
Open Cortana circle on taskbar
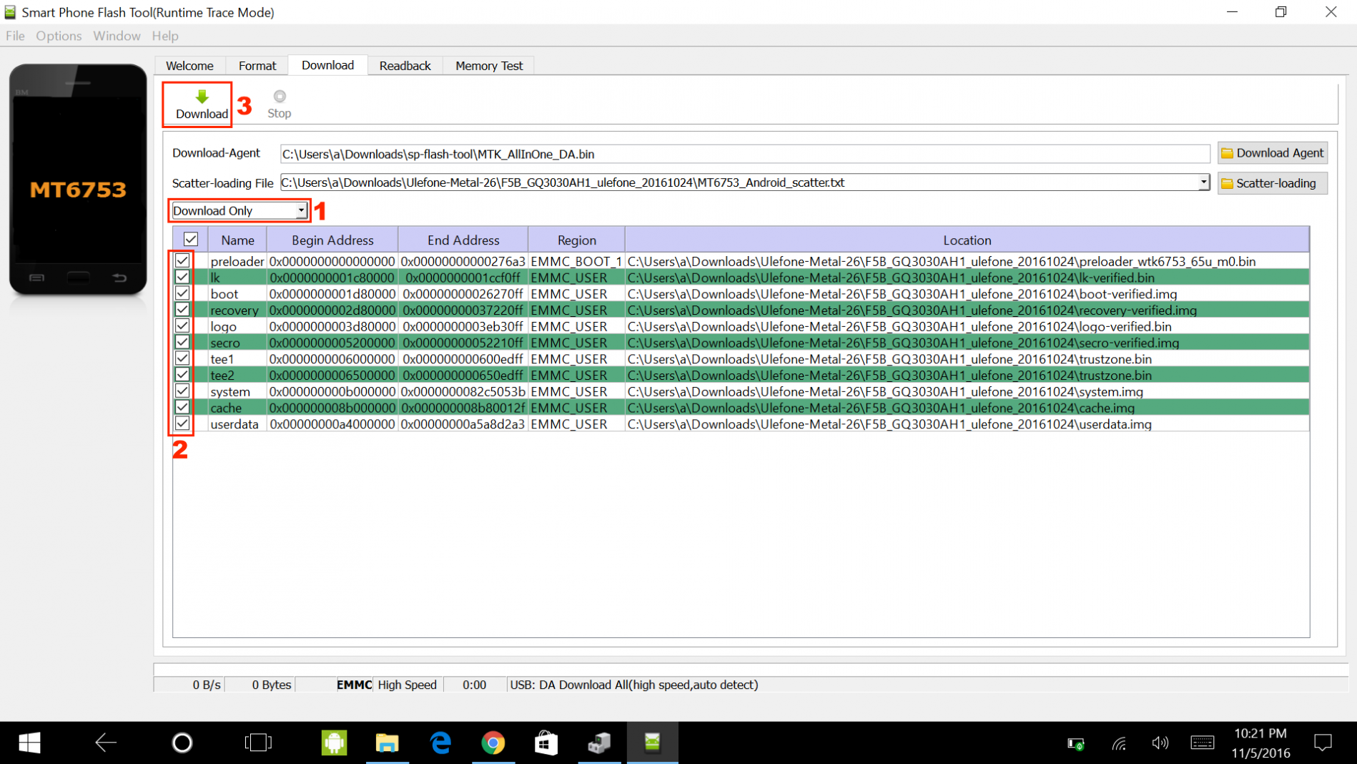pyautogui.click(x=182, y=743)
